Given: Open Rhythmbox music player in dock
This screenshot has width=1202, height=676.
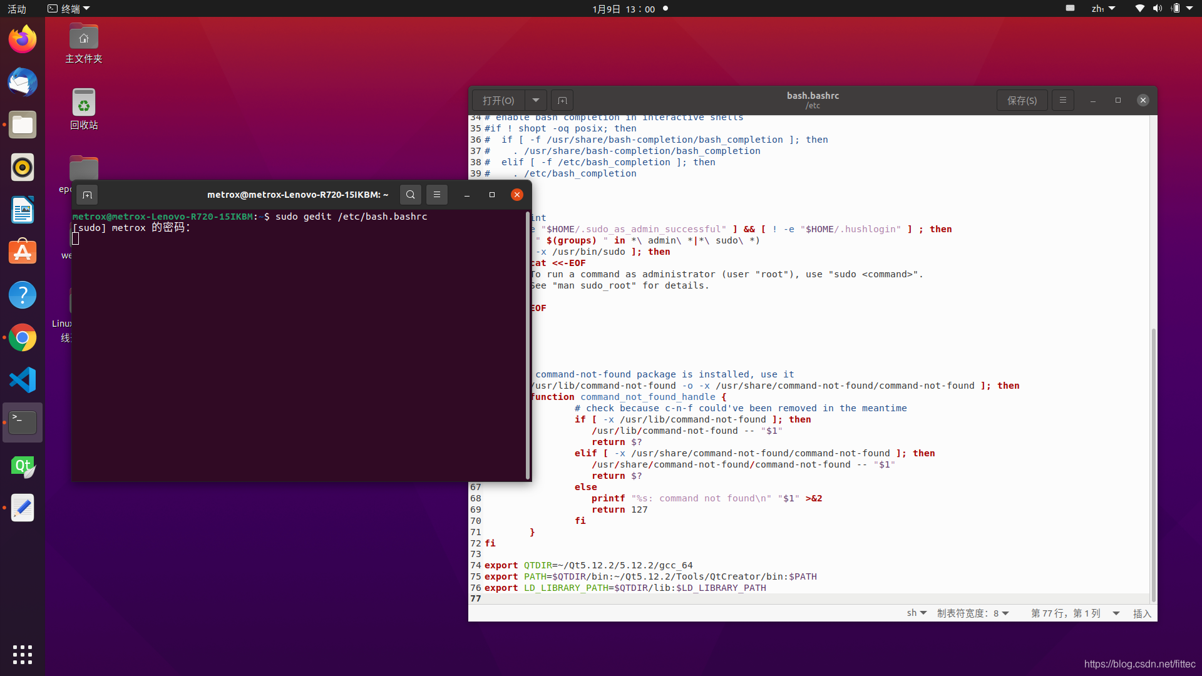Looking at the screenshot, I should click(x=23, y=167).
